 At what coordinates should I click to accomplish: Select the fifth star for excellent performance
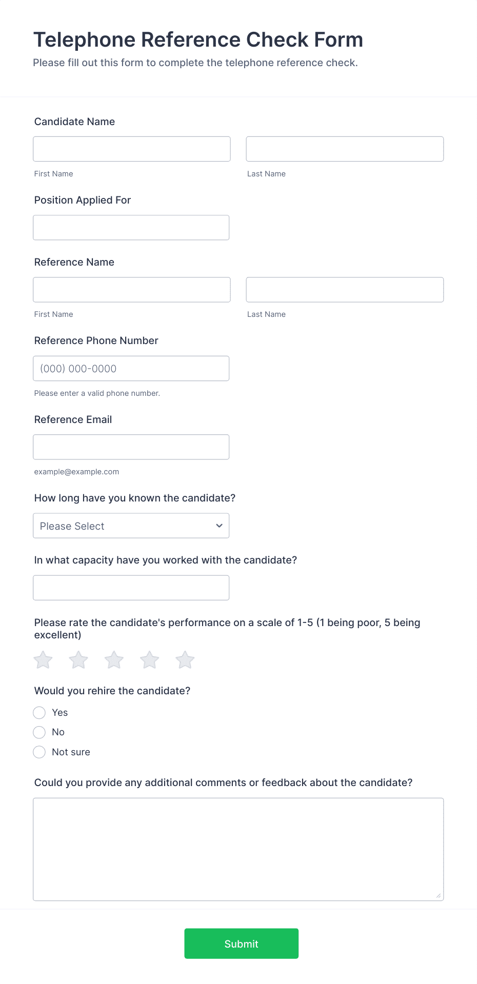point(184,660)
